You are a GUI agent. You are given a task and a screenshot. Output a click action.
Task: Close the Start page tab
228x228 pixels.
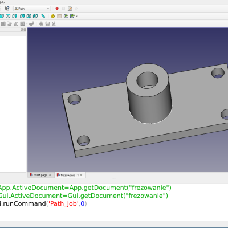tap(50, 175)
